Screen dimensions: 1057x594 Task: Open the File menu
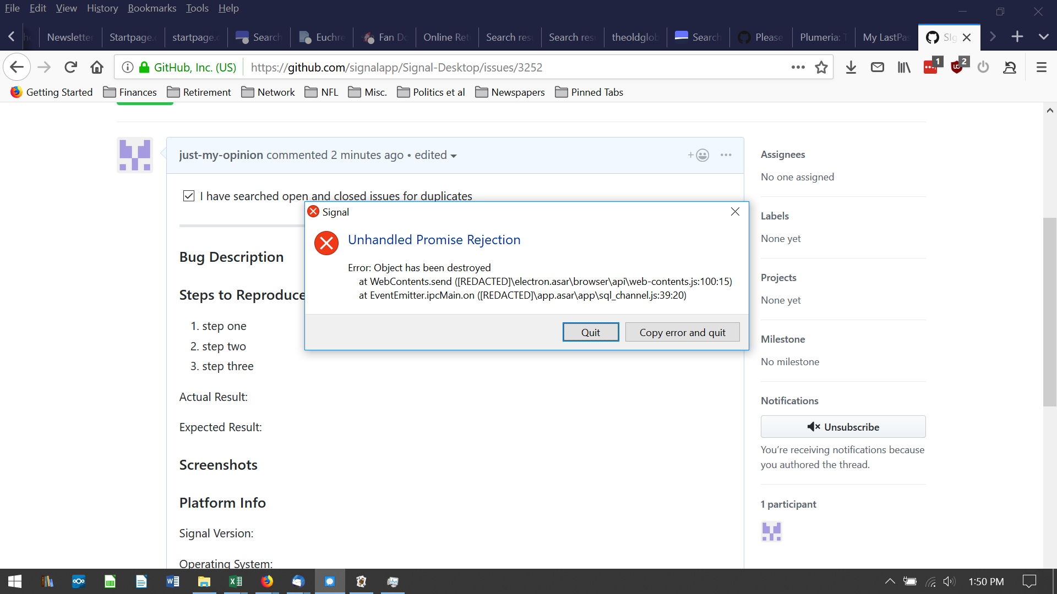12,8
